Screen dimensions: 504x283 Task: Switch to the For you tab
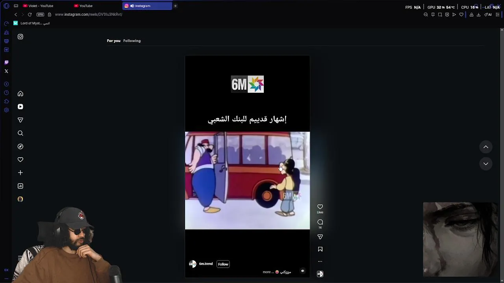coord(114,40)
